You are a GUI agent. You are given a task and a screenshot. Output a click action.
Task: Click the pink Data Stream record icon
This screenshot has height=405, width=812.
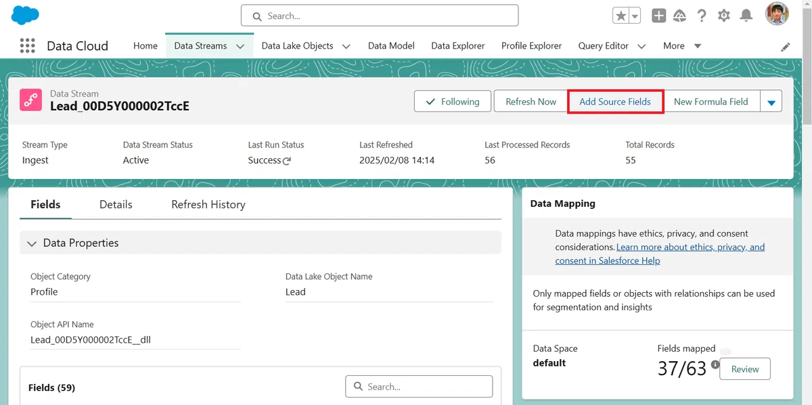click(x=30, y=100)
